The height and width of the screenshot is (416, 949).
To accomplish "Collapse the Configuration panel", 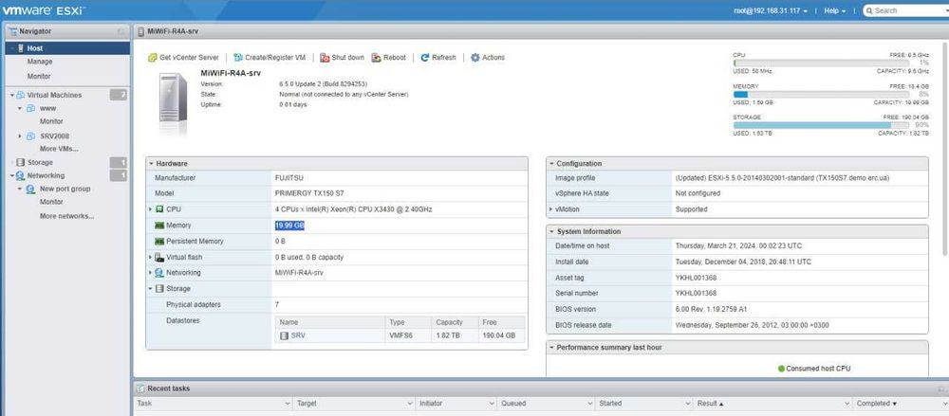I will coord(551,164).
